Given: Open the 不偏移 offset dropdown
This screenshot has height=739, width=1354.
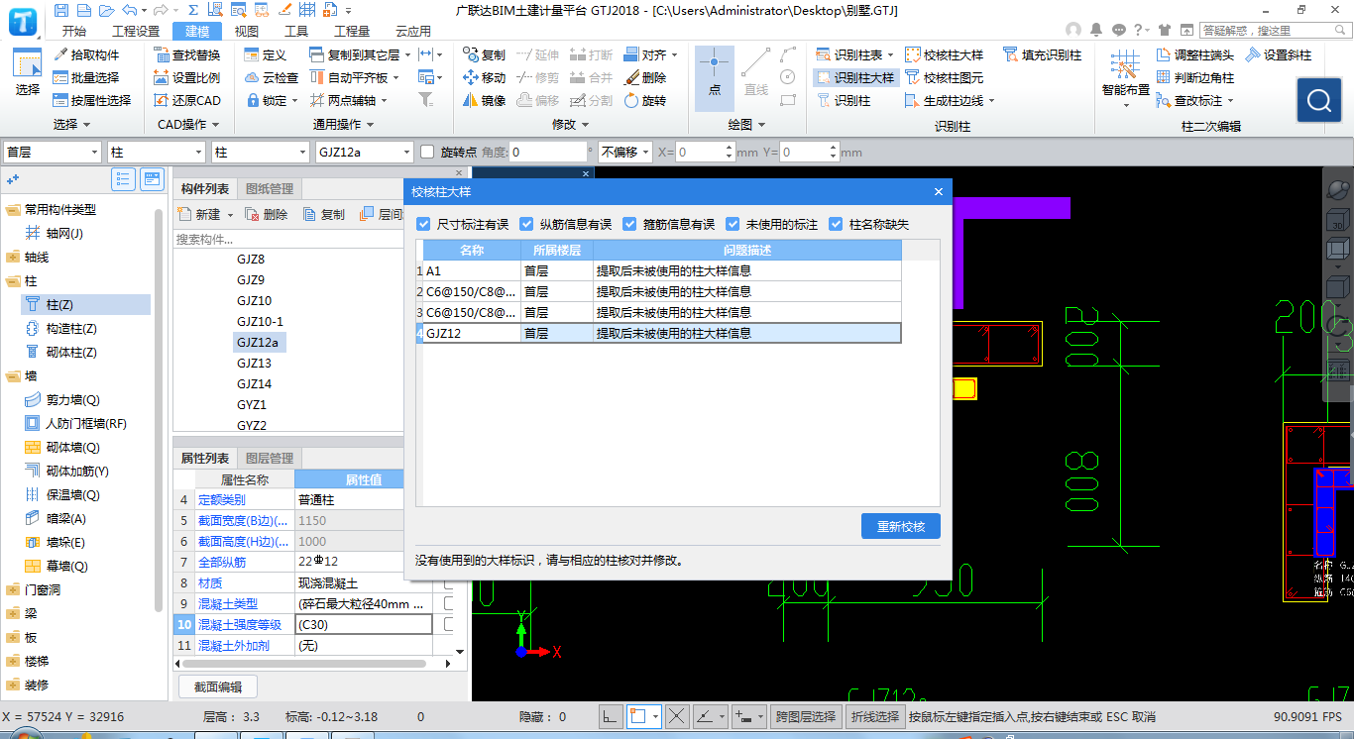Looking at the screenshot, I should [x=625, y=153].
